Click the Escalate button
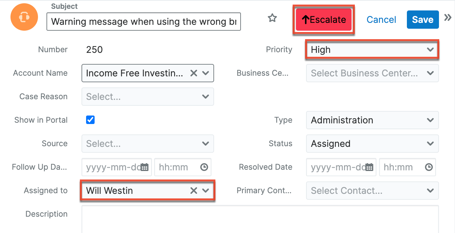This screenshot has width=455, height=233. click(323, 20)
